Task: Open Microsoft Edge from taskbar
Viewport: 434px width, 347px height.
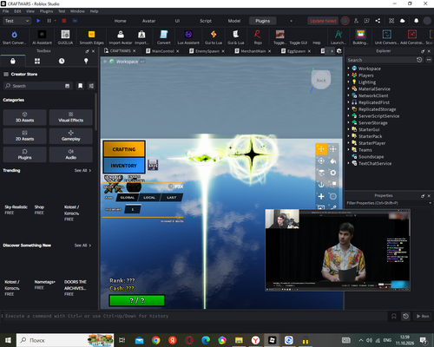Action: click(206, 340)
